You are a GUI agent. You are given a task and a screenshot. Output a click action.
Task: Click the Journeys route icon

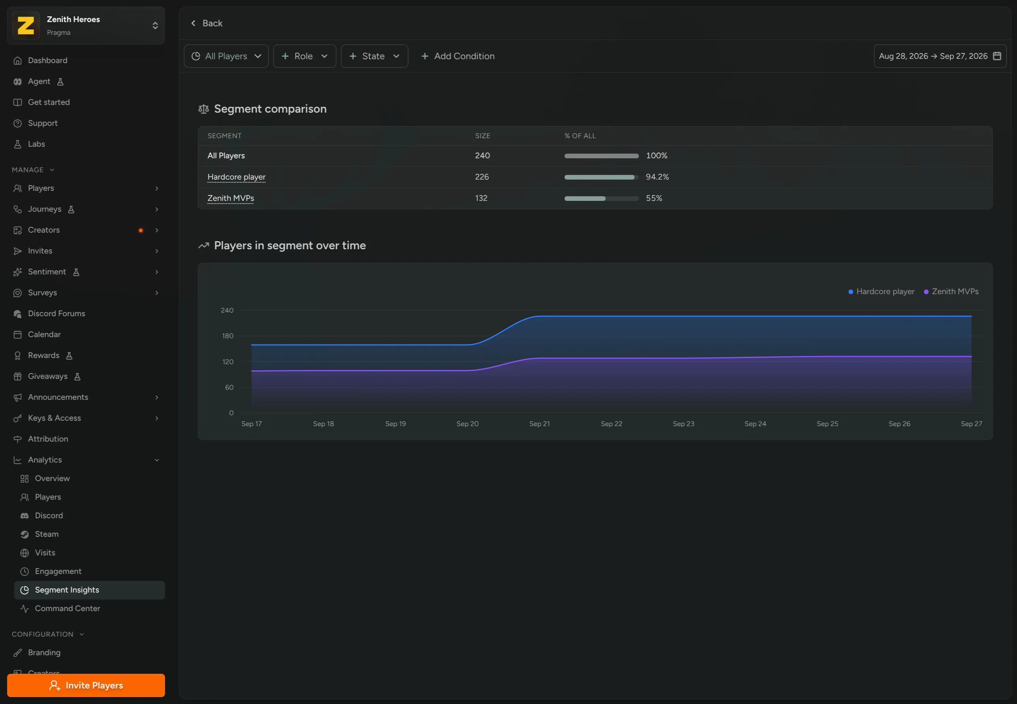(x=18, y=209)
